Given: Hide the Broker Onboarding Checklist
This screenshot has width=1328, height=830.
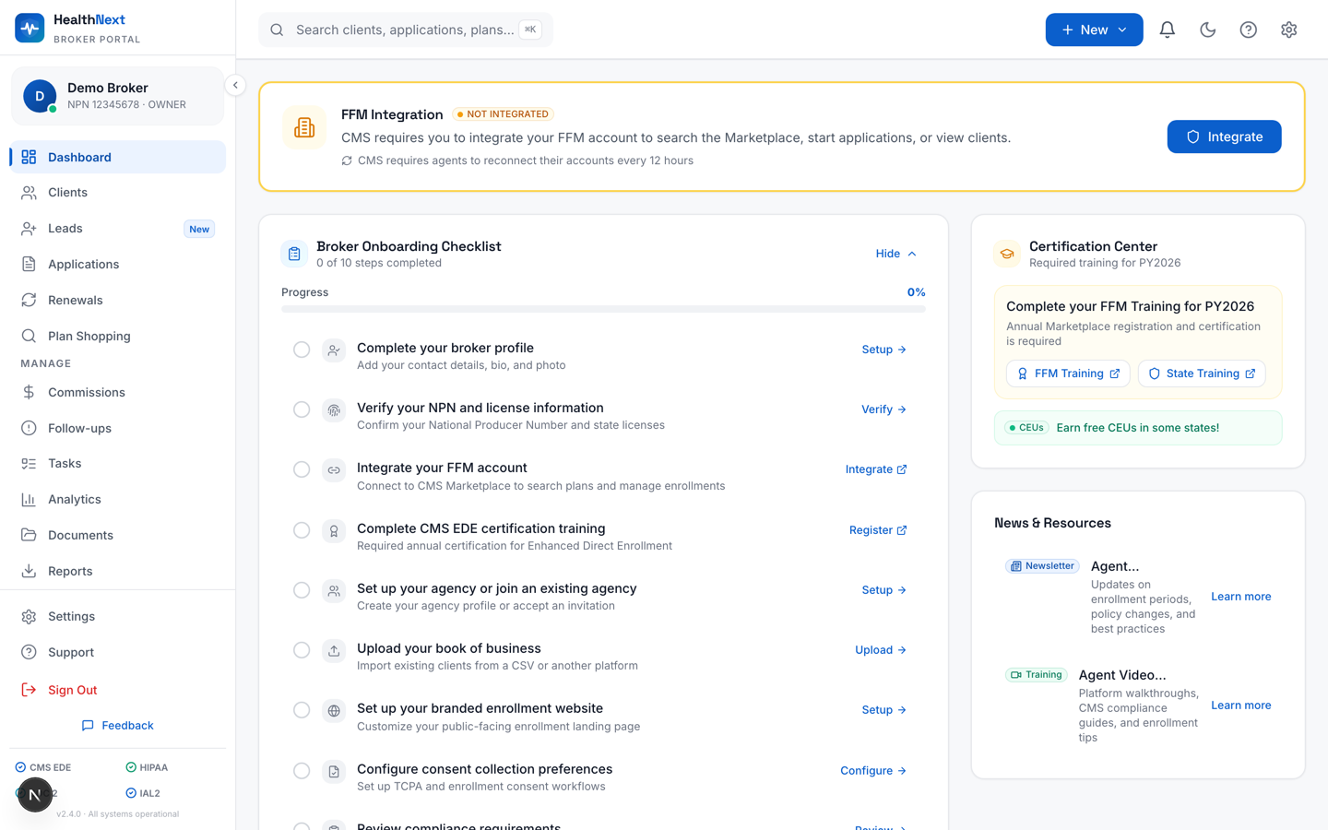Looking at the screenshot, I should (896, 254).
